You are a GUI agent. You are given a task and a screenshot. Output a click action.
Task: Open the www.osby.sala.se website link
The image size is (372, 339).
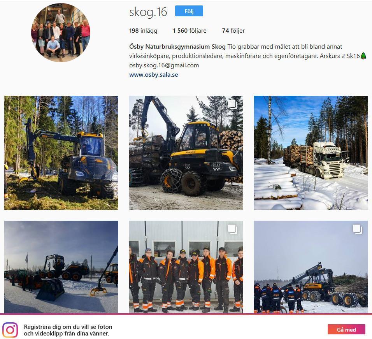coord(153,74)
